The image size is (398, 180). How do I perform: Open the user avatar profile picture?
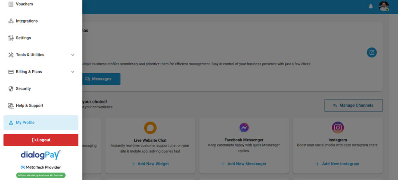tap(384, 6)
